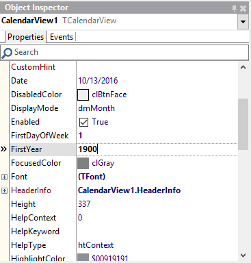Click the FirstDayOfWeek value 1
The image size is (251, 263).
coord(80,136)
